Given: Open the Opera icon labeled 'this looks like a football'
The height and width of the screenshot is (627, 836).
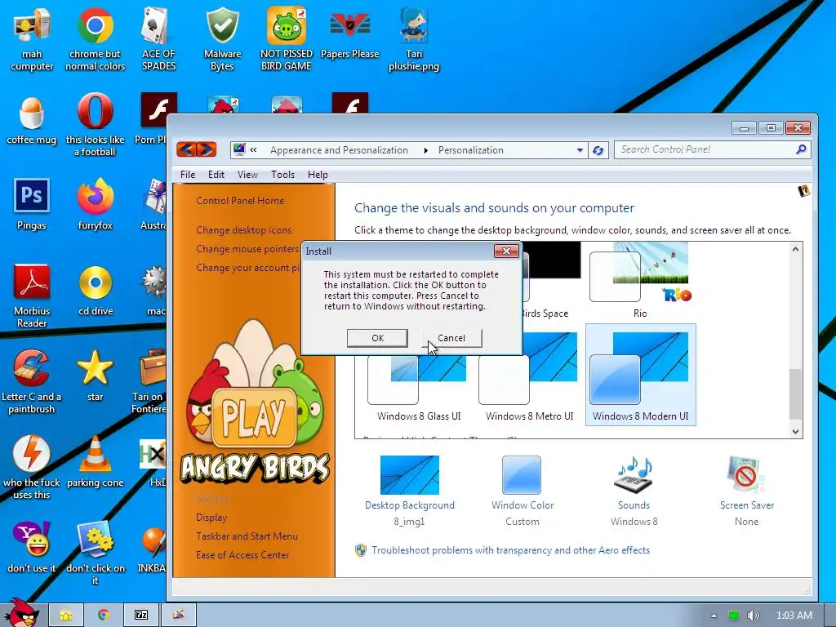Looking at the screenshot, I should (x=95, y=125).
